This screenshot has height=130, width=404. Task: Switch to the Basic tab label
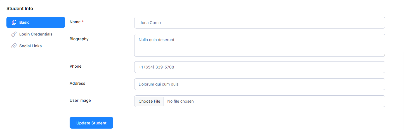(x=24, y=22)
